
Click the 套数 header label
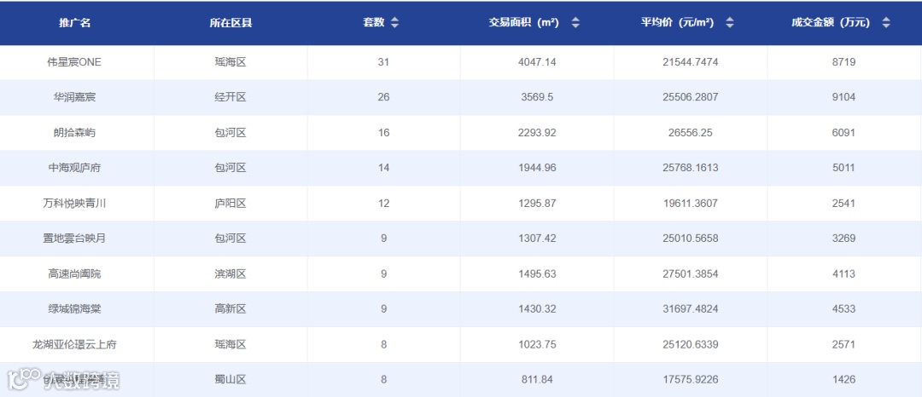click(374, 23)
